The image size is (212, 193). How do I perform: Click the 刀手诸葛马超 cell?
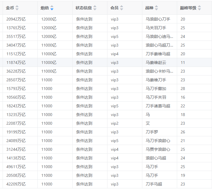[x=158, y=106]
